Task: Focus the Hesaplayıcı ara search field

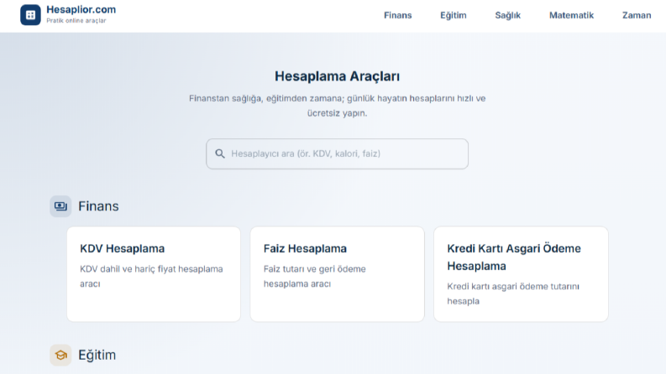Action: [x=338, y=154]
